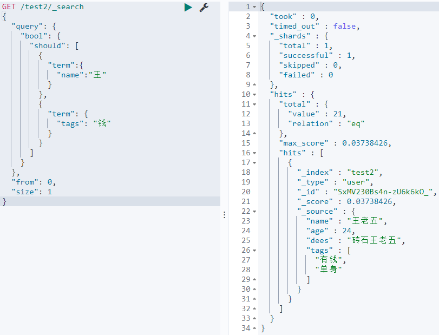Click the "tags": "钱" term line
The width and height of the screenshot is (439, 335).
pyautogui.click(x=84, y=123)
